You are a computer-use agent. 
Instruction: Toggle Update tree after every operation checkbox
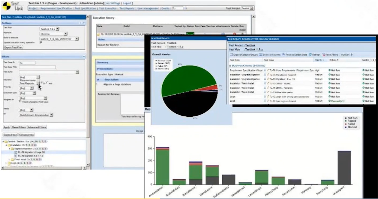[x=41, y=43]
